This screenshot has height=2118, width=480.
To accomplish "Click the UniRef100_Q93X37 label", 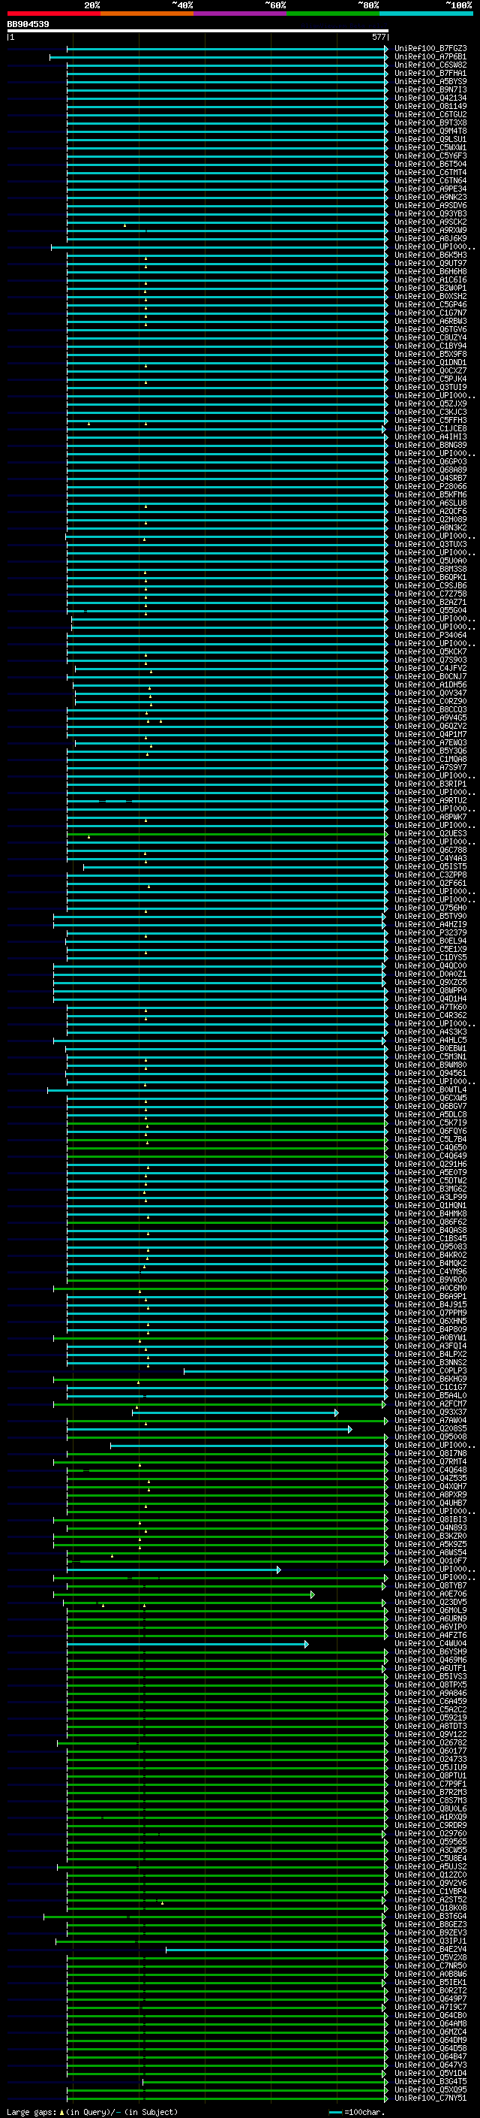I will pyautogui.click(x=430, y=1413).
